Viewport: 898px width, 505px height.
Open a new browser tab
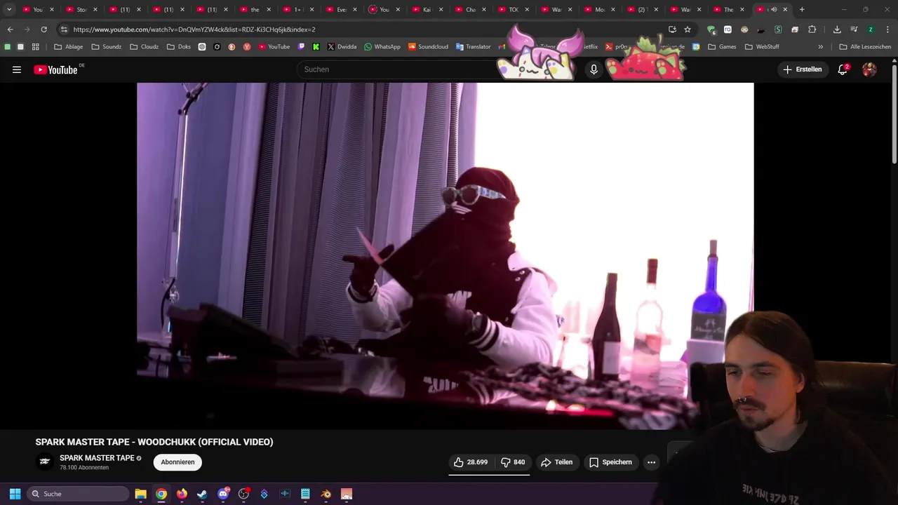[802, 10]
